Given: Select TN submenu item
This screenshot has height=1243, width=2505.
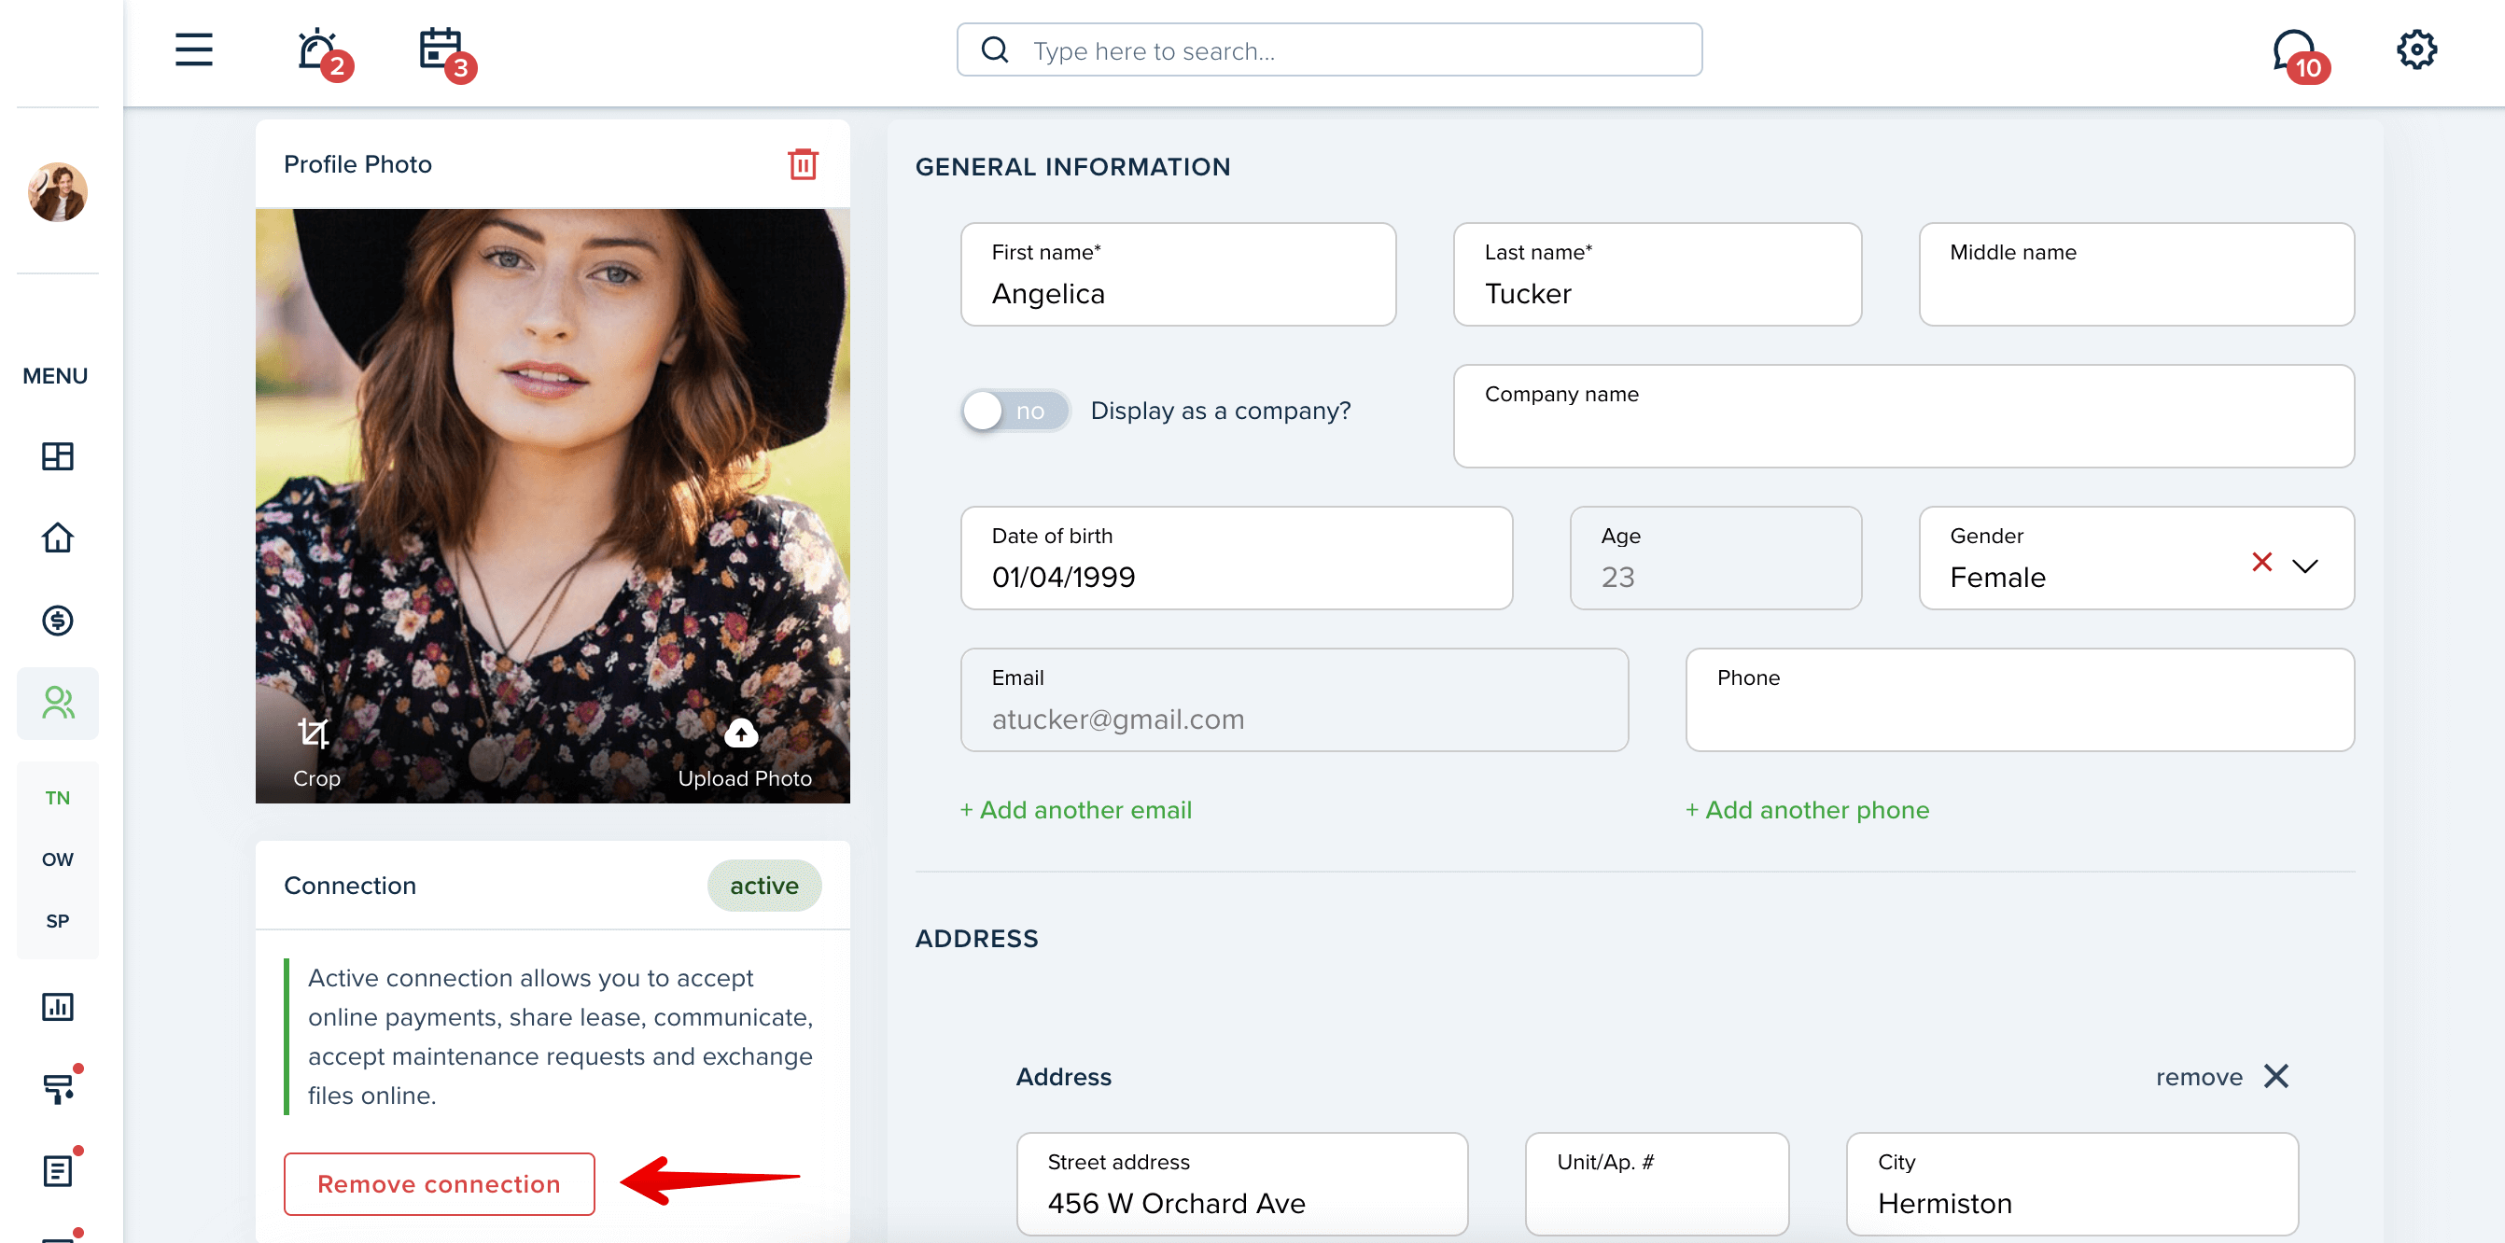Looking at the screenshot, I should coord(57,798).
